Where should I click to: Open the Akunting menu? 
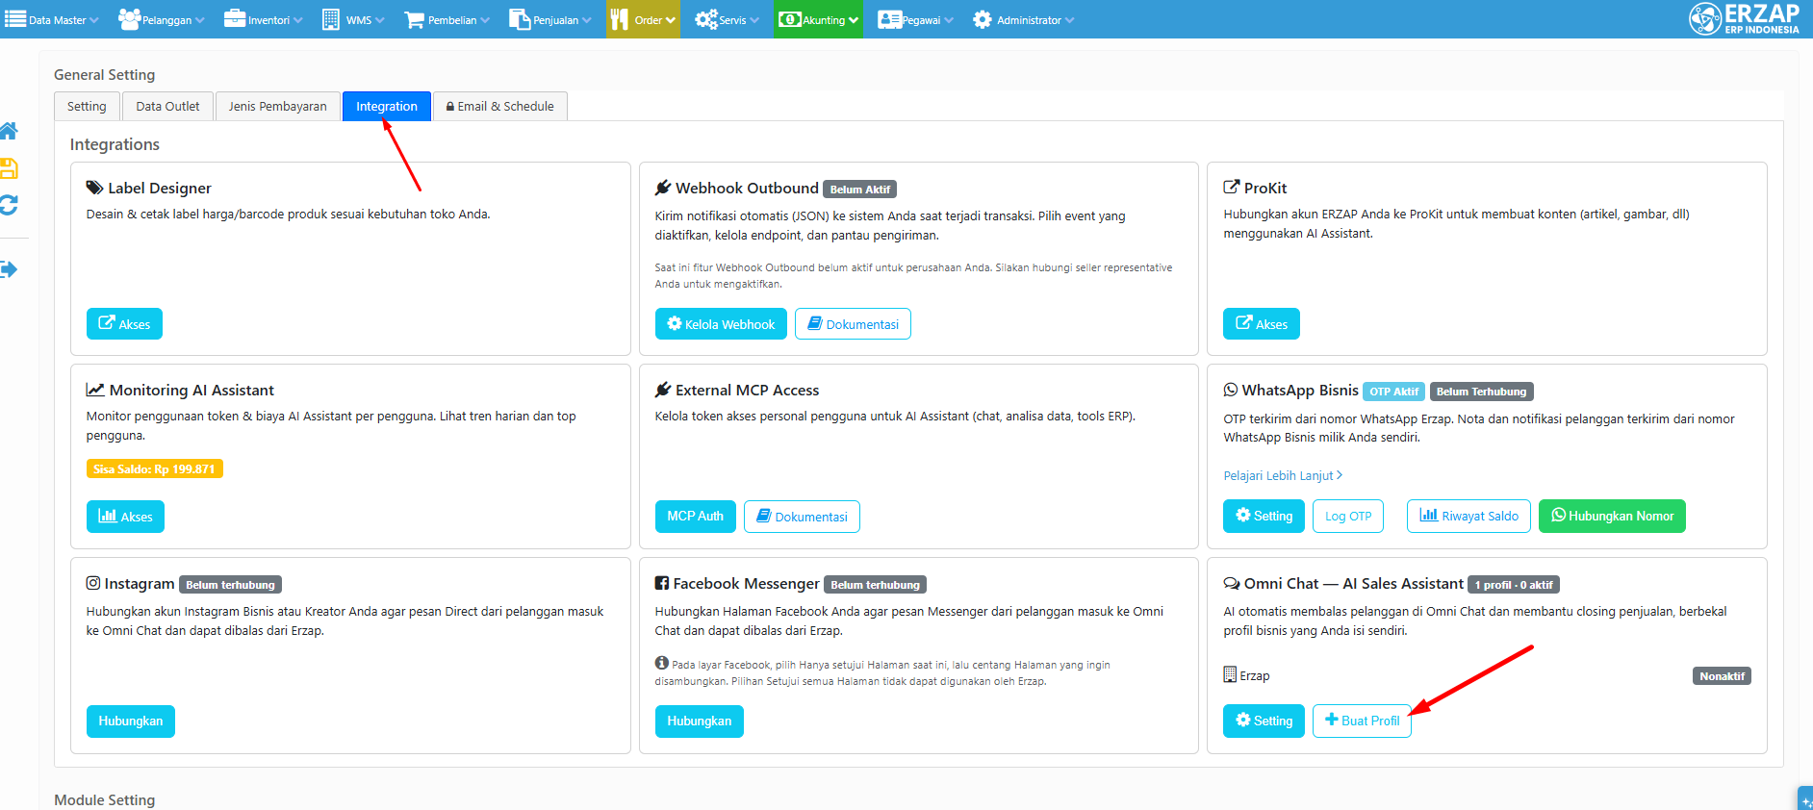pos(818,19)
